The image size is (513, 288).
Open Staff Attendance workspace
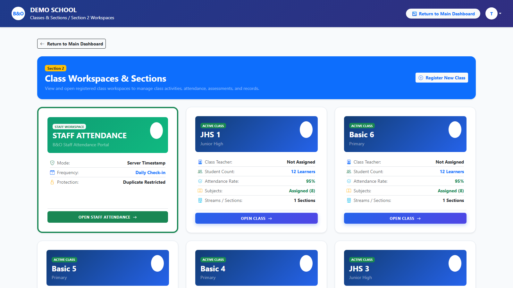108,217
